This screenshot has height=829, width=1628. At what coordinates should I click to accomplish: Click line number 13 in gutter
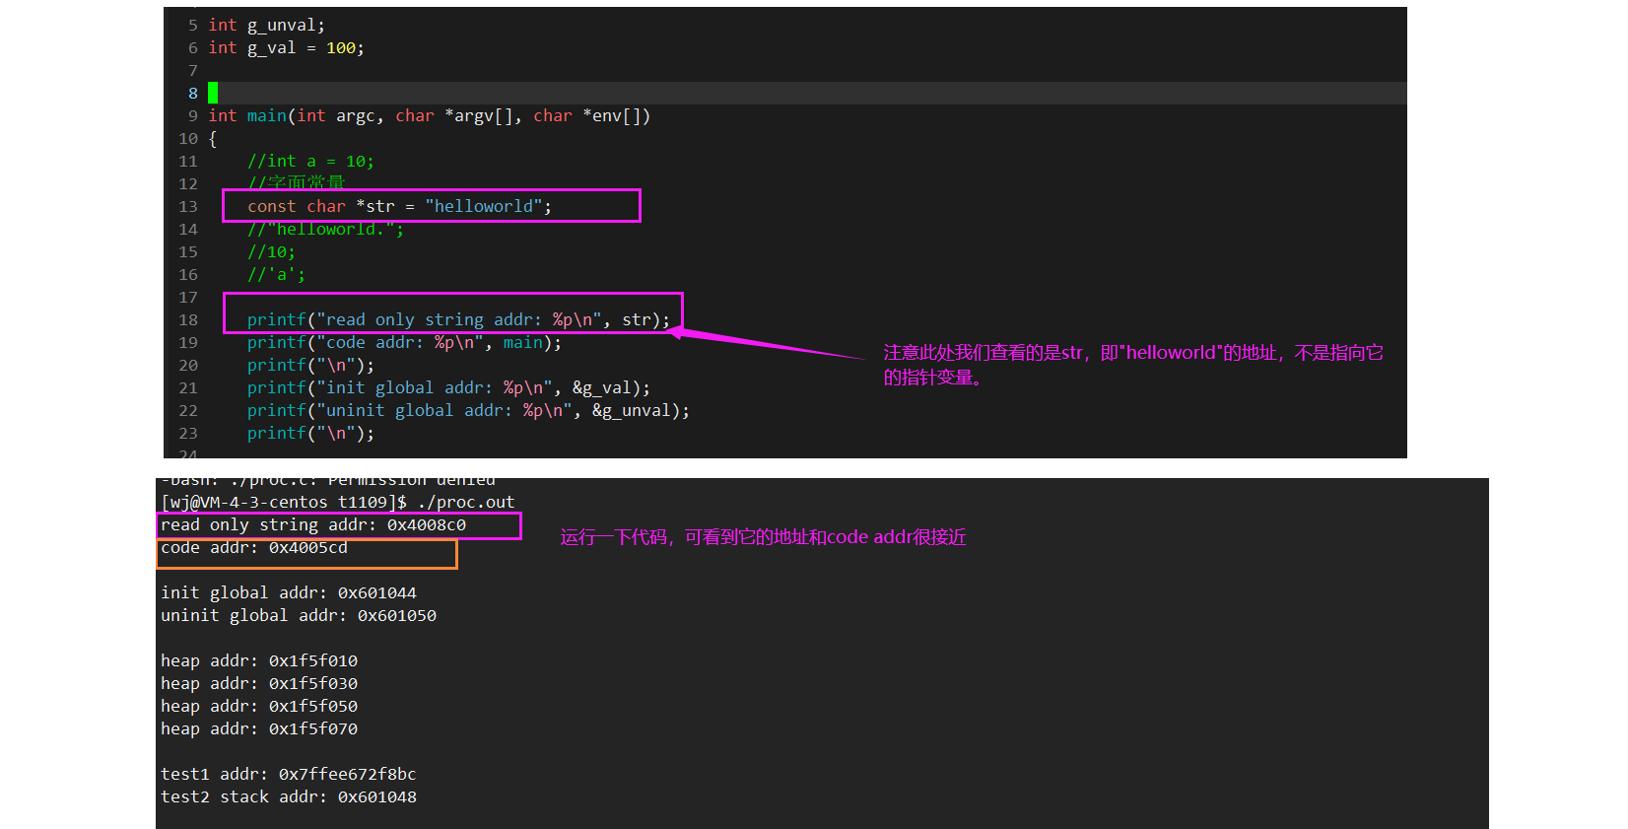tap(188, 207)
